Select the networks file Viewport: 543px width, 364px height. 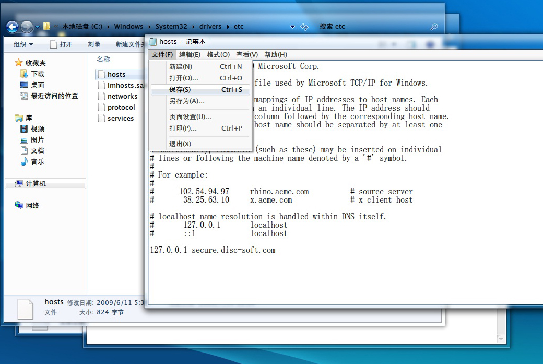tap(118, 96)
